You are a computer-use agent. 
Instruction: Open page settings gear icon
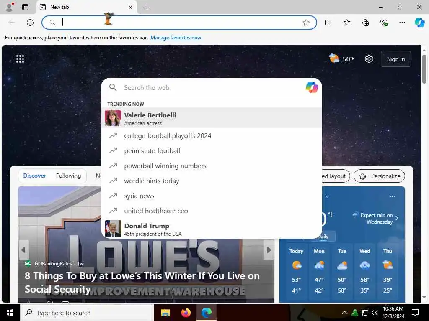click(369, 59)
